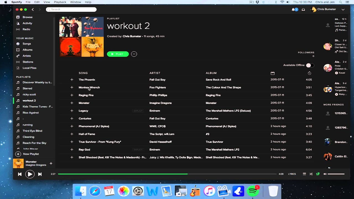
Task: Skip to next track
Action: click(x=40, y=174)
